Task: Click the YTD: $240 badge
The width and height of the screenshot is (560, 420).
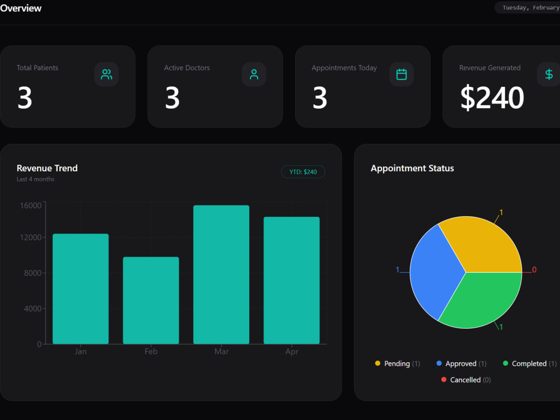Action: (303, 172)
